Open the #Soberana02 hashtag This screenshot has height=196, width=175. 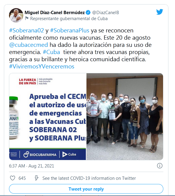27,31
